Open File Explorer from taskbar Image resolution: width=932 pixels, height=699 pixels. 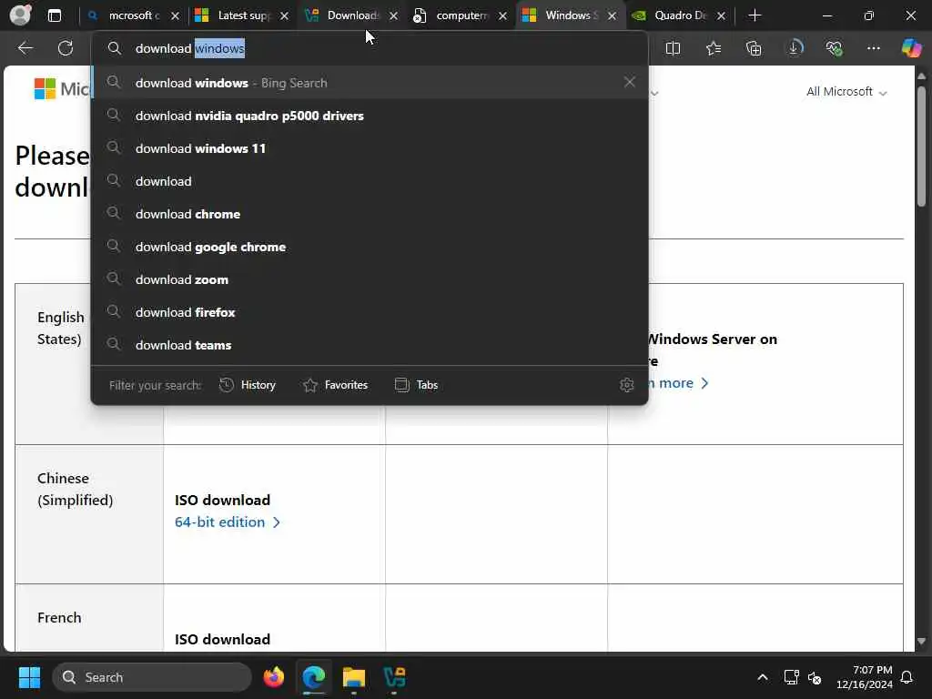tap(354, 677)
